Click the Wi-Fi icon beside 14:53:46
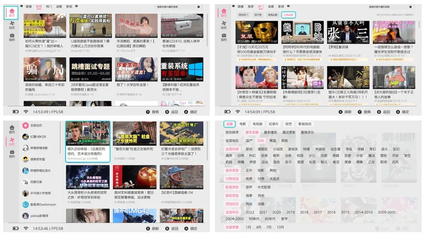This screenshot has width=426, height=237. coord(26,228)
